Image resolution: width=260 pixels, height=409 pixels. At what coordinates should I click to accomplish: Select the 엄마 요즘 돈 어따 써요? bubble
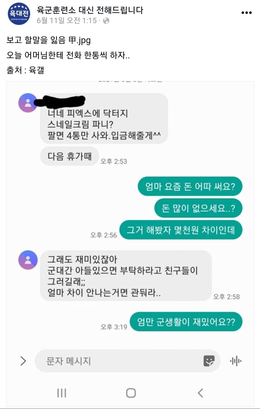[x=190, y=186]
